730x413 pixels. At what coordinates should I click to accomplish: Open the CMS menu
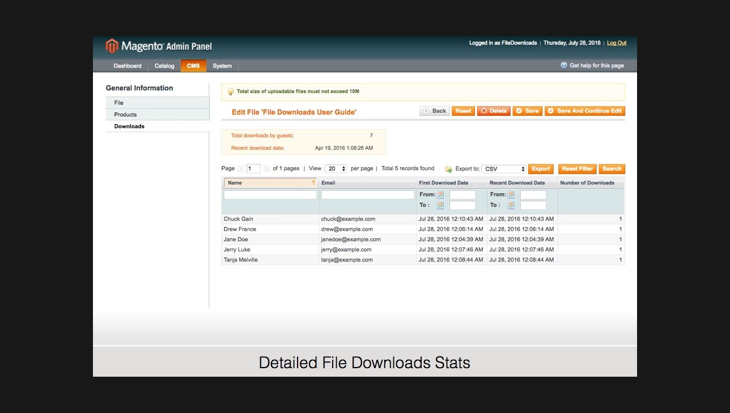193,66
